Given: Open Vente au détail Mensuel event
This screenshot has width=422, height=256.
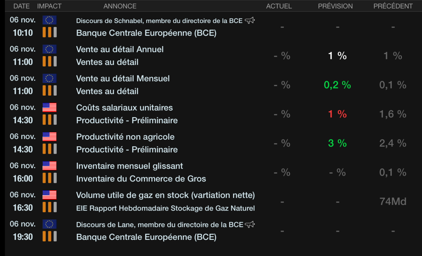Looking at the screenshot, I should click(x=123, y=79).
